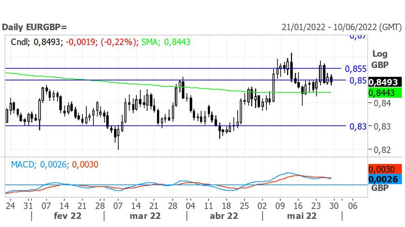Click the blue 0,83 support level label
The image size is (405, 227).
358,127
